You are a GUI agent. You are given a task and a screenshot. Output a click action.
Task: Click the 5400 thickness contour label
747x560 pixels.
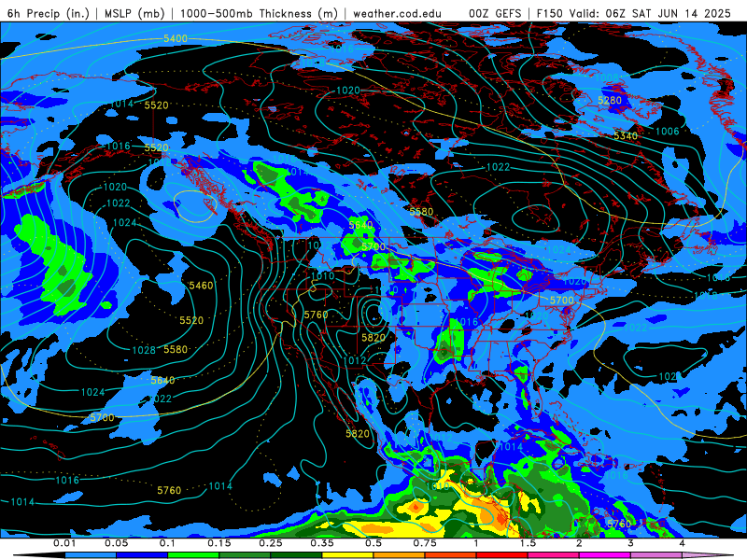pos(176,38)
